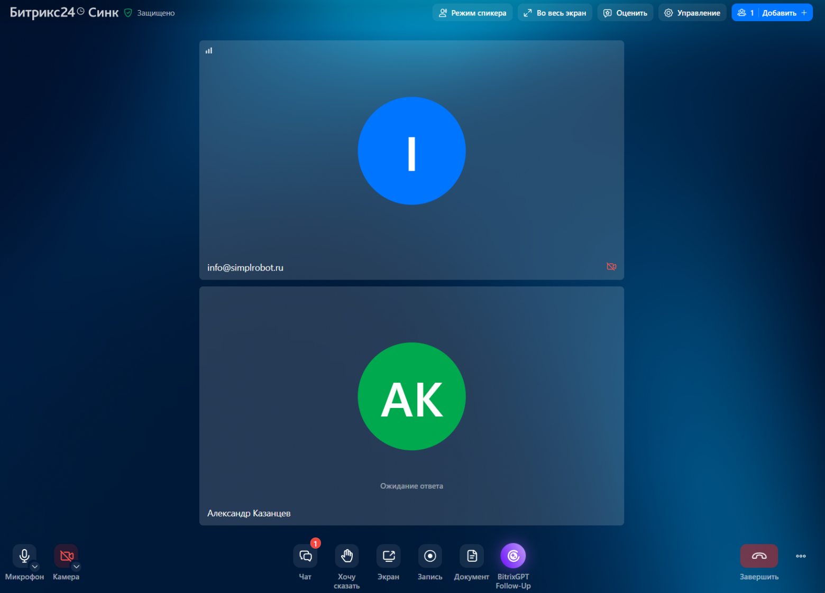Turn on the camera
This screenshot has width=825, height=593.
point(66,555)
